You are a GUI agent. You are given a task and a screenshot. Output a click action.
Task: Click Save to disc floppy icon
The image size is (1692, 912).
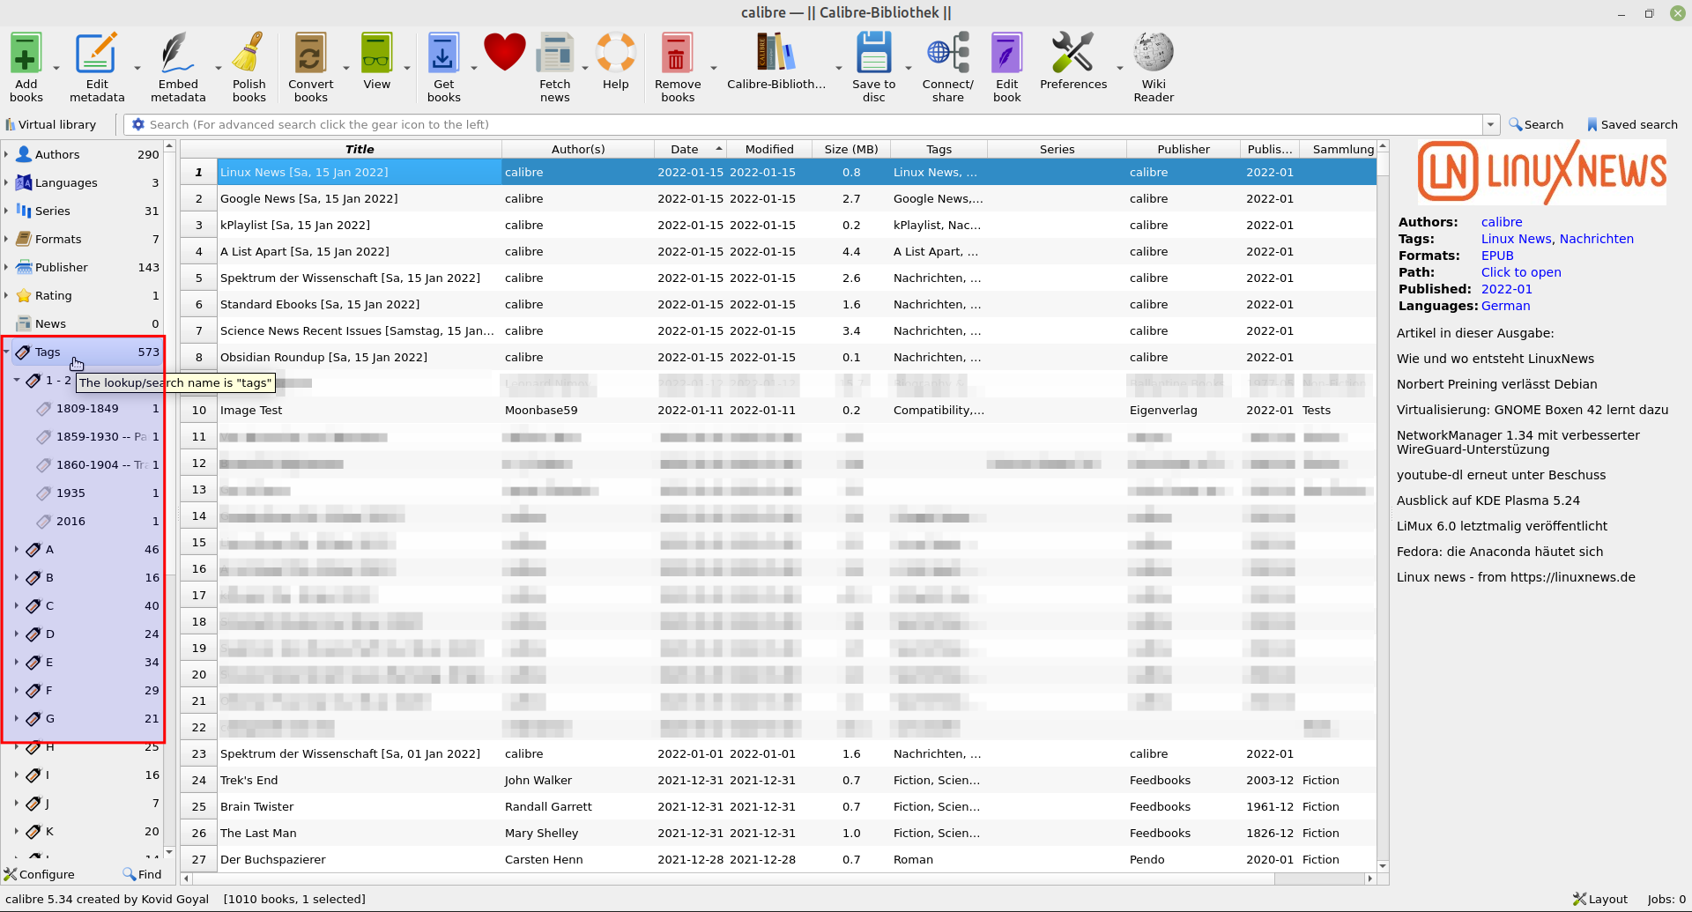874,54
